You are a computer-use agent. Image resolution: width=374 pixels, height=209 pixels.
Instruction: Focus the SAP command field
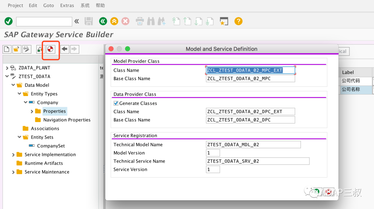(44, 21)
